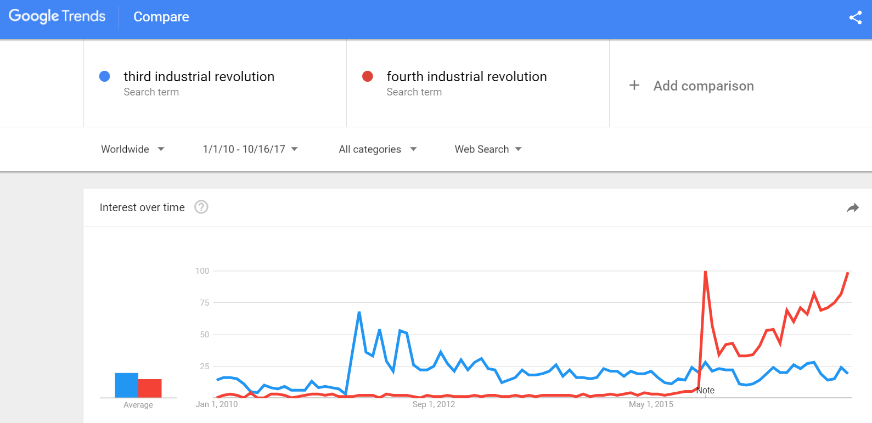Open the Worldwide region dropdown

click(x=132, y=149)
